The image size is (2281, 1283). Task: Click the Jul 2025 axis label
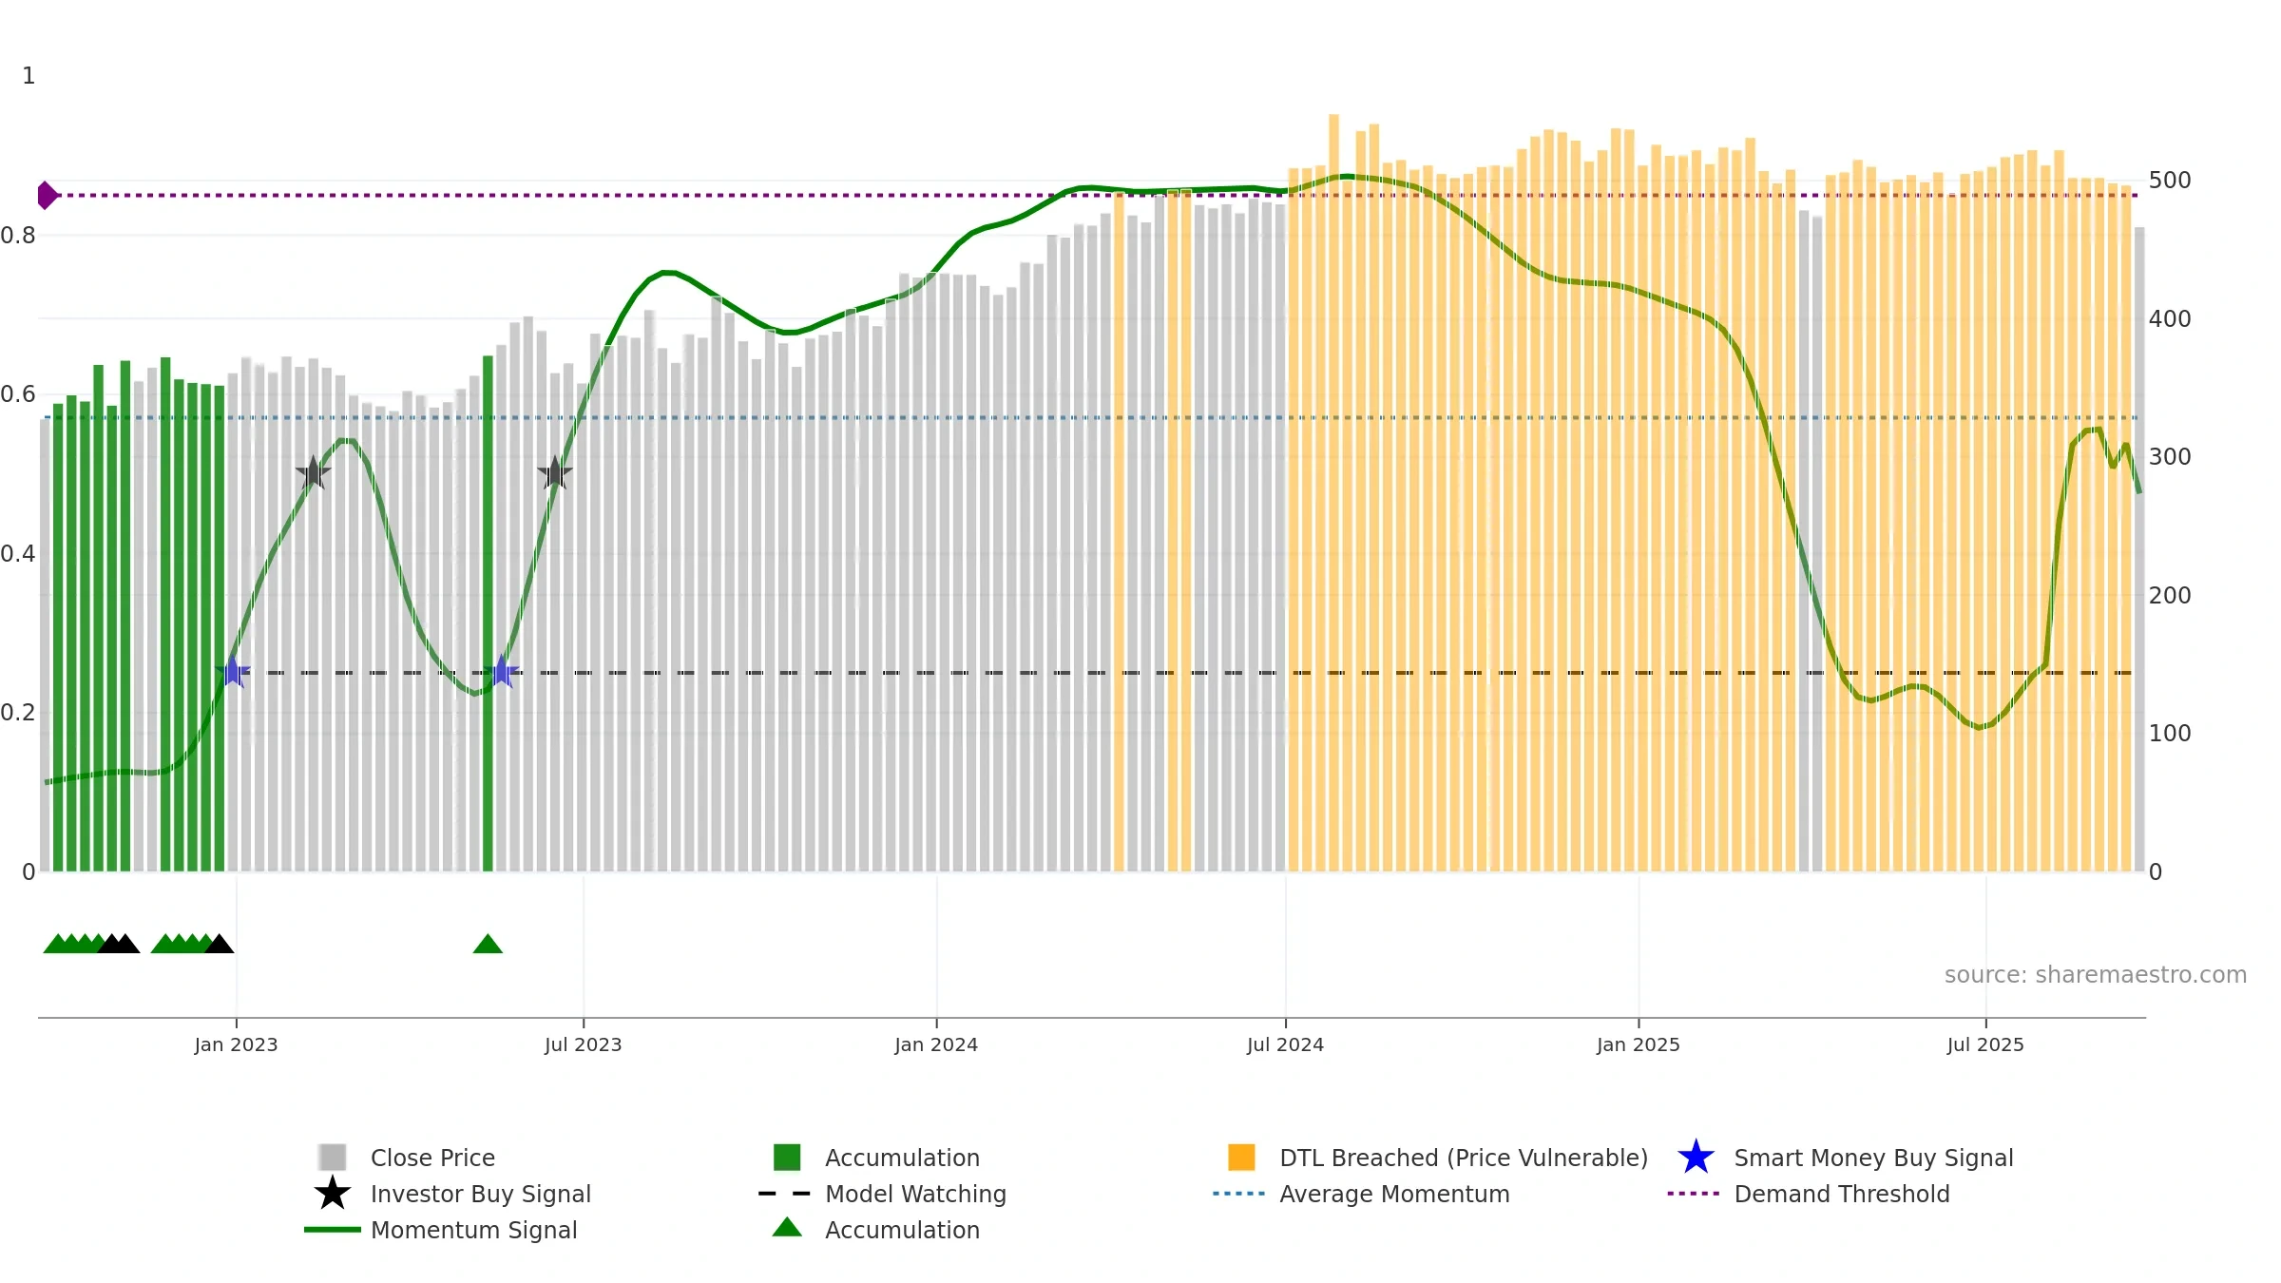[x=1985, y=1045]
